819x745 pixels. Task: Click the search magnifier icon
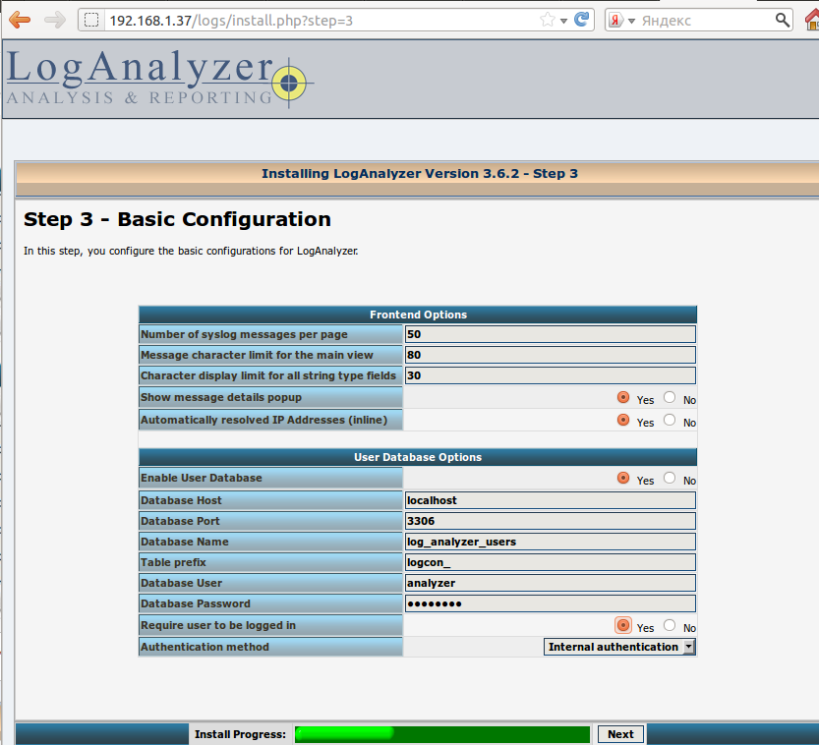tap(782, 20)
